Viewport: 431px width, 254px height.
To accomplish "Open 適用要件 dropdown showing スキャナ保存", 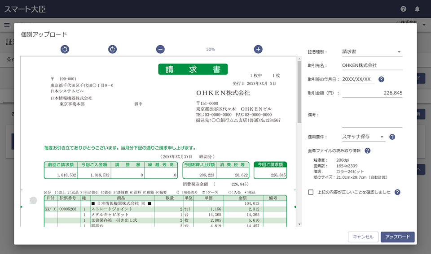I will tap(363, 137).
